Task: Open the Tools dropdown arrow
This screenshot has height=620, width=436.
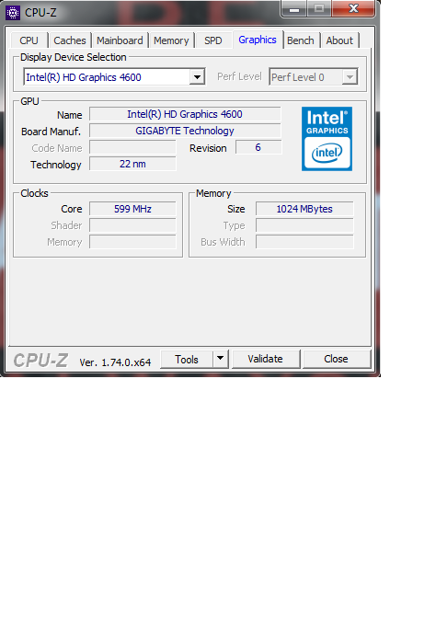Action: [x=221, y=359]
